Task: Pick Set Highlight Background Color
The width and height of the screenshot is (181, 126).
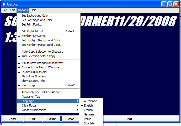Action: tap(49, 40)
